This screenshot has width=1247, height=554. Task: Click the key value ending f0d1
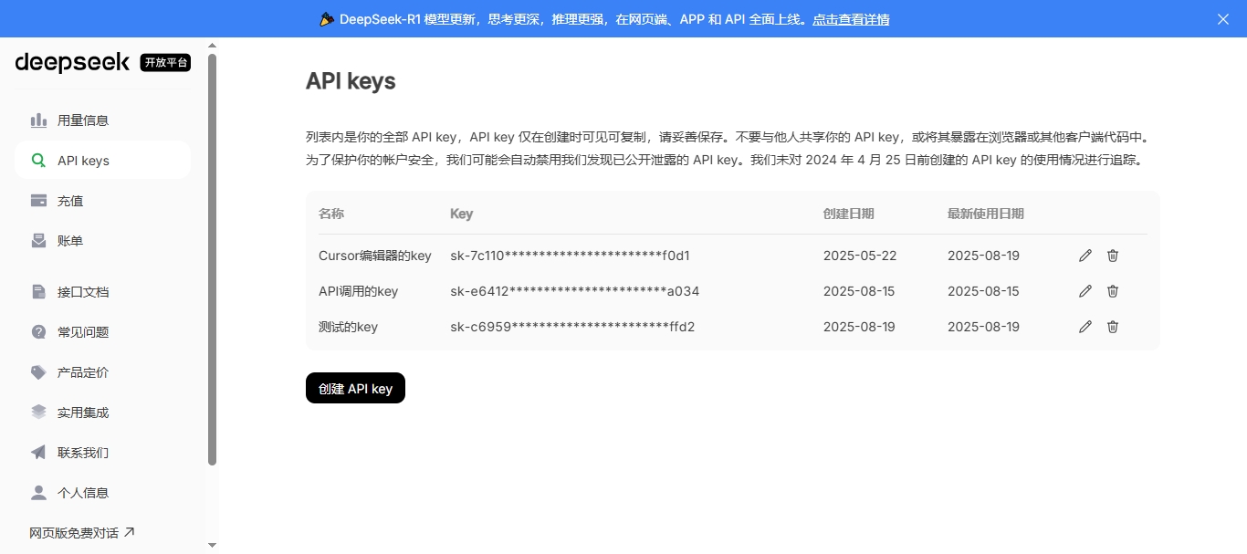point(570,256)
